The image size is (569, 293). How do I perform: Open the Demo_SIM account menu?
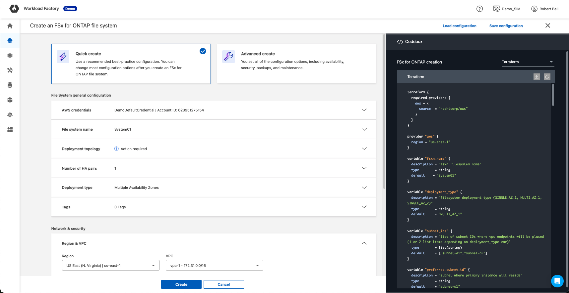coord(507,9)
